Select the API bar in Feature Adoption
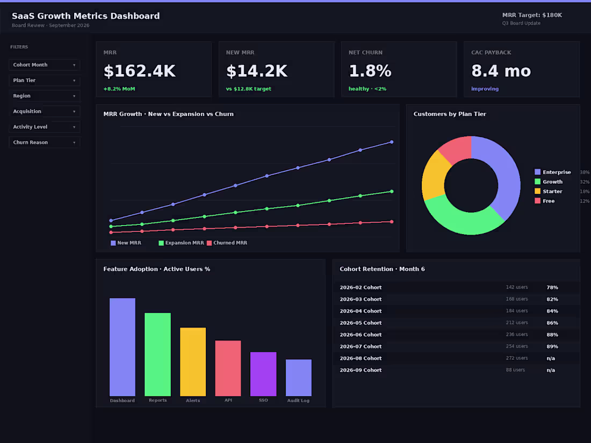Viewport: 591px width, 443px height. tap(228, 368)
